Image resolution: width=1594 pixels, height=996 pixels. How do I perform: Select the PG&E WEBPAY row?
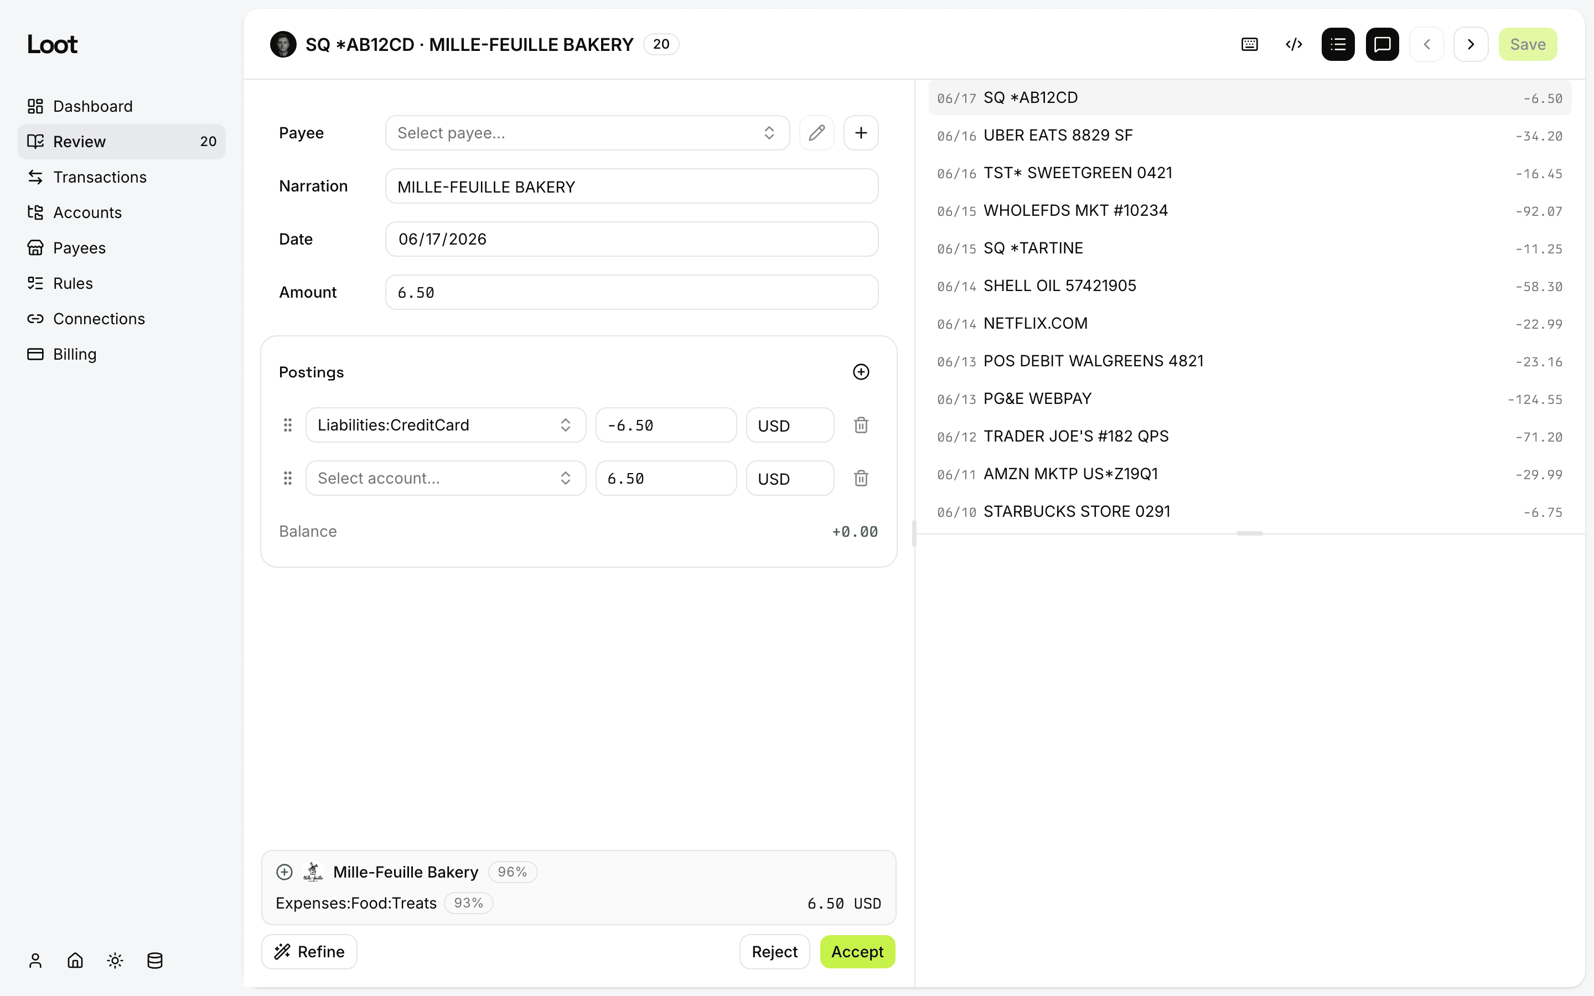1250,398
